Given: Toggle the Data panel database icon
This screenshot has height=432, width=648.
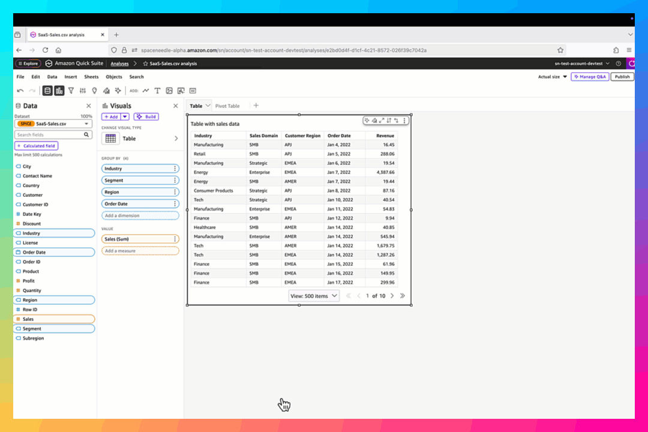Looking at the screenshot, I should click(47, 91).
